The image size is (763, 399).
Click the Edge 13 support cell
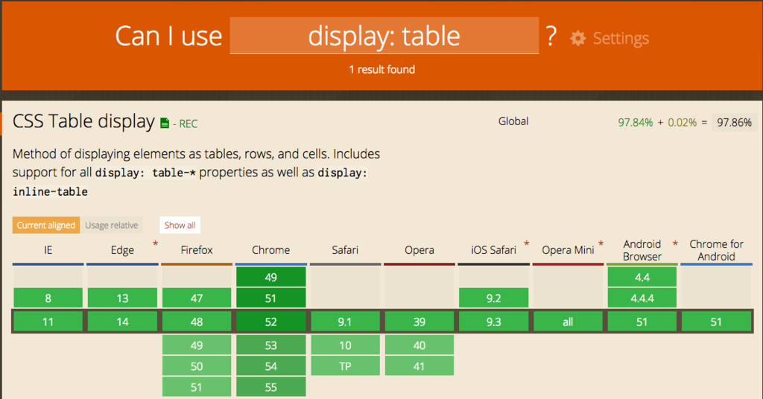[122, 298]
